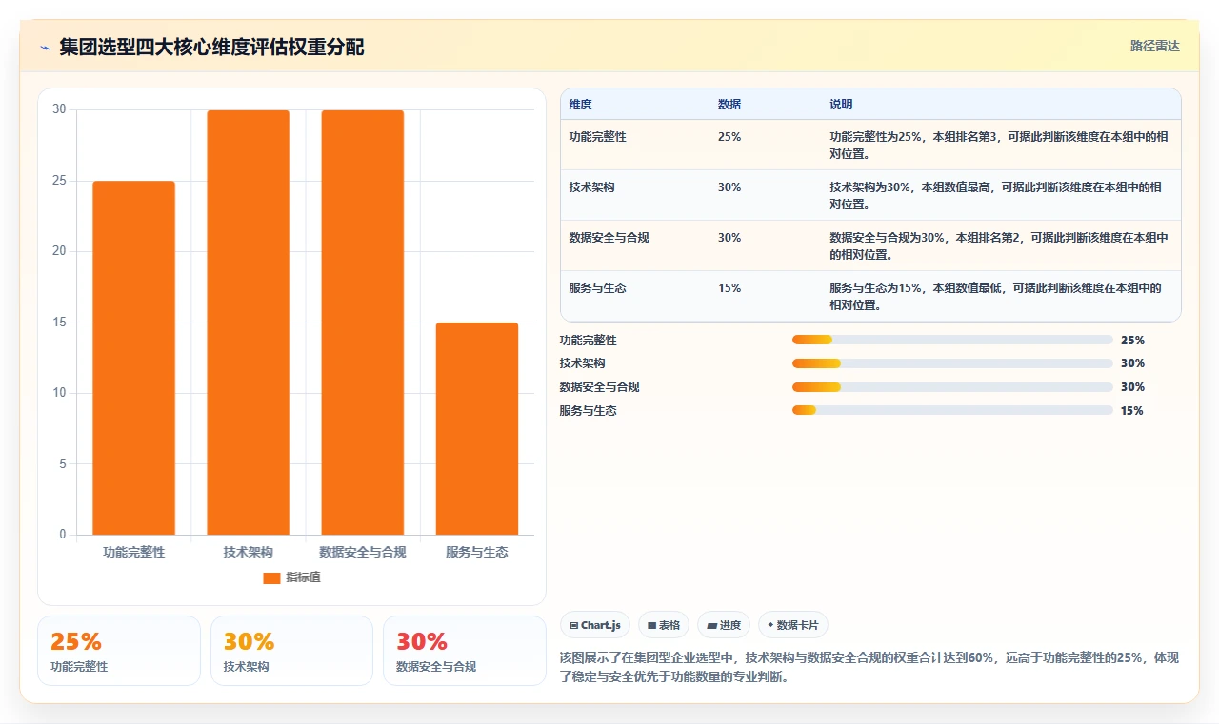Viewport: 1219px width, 724px height.
Task: Click the 维度 column header
Action: coord(580,104)
